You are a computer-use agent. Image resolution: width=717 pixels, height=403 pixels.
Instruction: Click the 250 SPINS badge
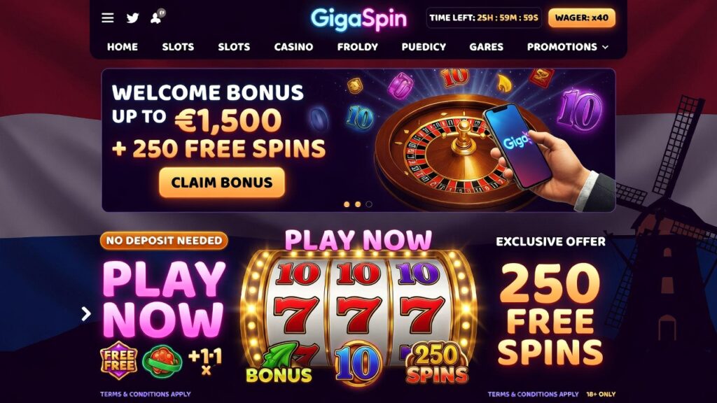(437, 363)
